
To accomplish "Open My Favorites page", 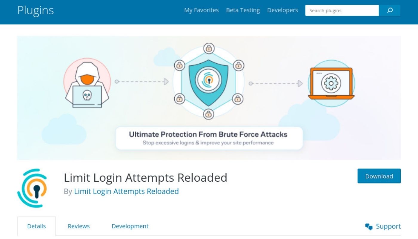I will (x=201, y=10).
